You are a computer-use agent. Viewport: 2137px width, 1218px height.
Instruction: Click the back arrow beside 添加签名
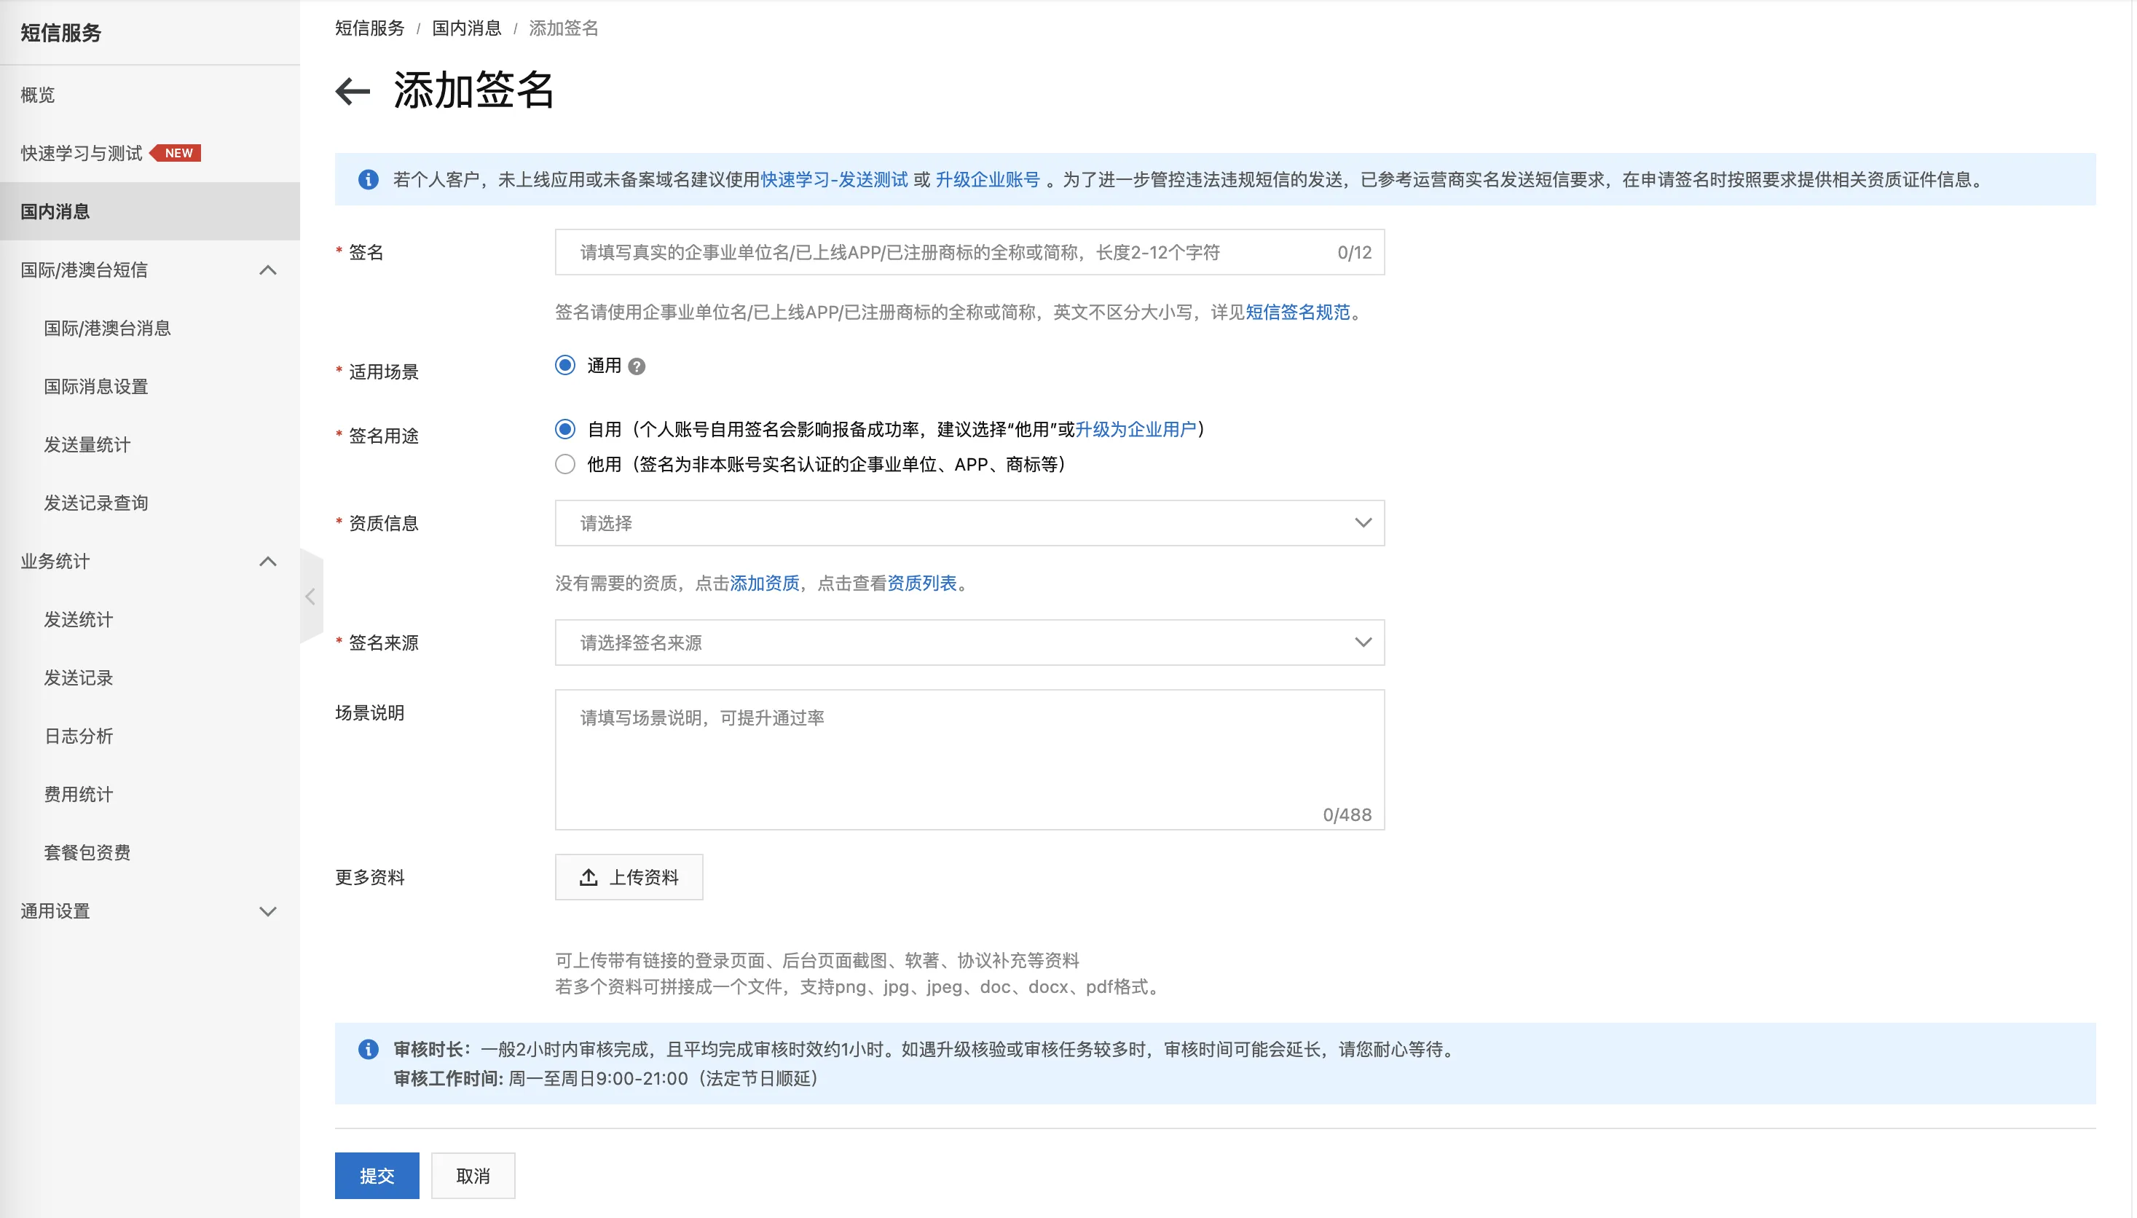(352, 91)
